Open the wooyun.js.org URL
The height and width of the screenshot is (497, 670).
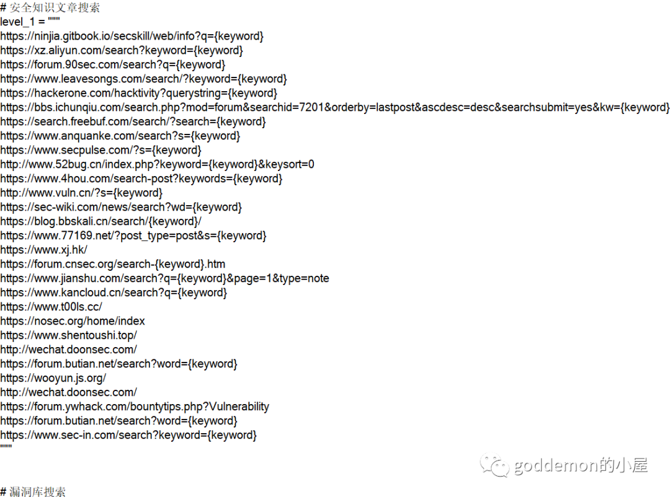tap(53, 378)
